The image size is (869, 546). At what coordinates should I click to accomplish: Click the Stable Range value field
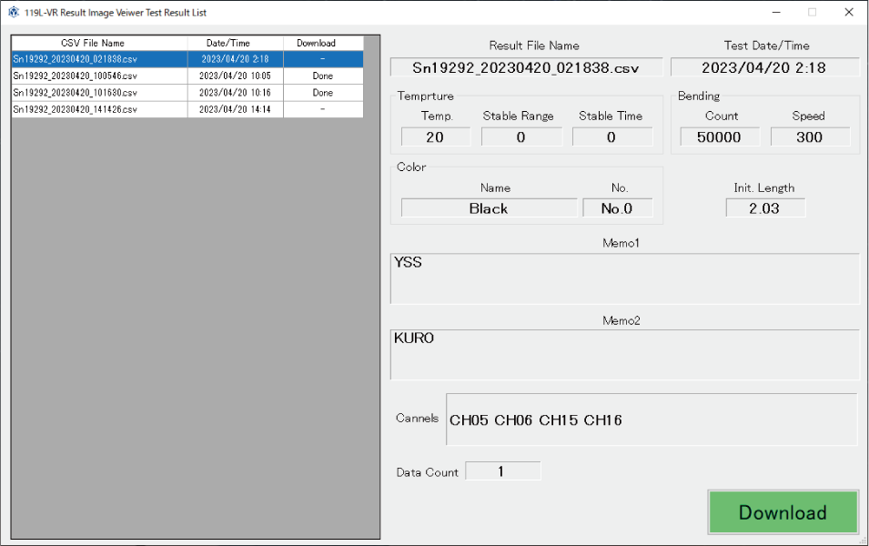[521, 137]
